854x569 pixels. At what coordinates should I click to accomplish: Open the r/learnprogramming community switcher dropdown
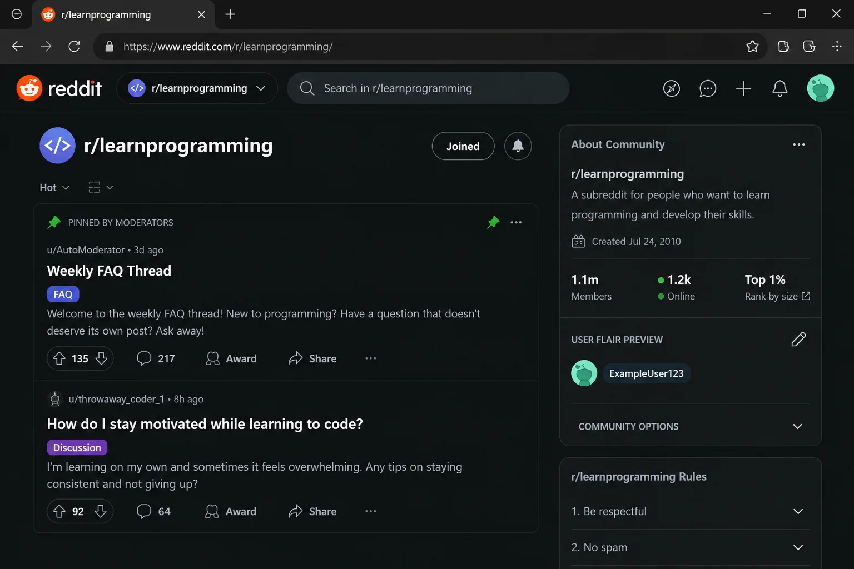(x=197, y=88)
